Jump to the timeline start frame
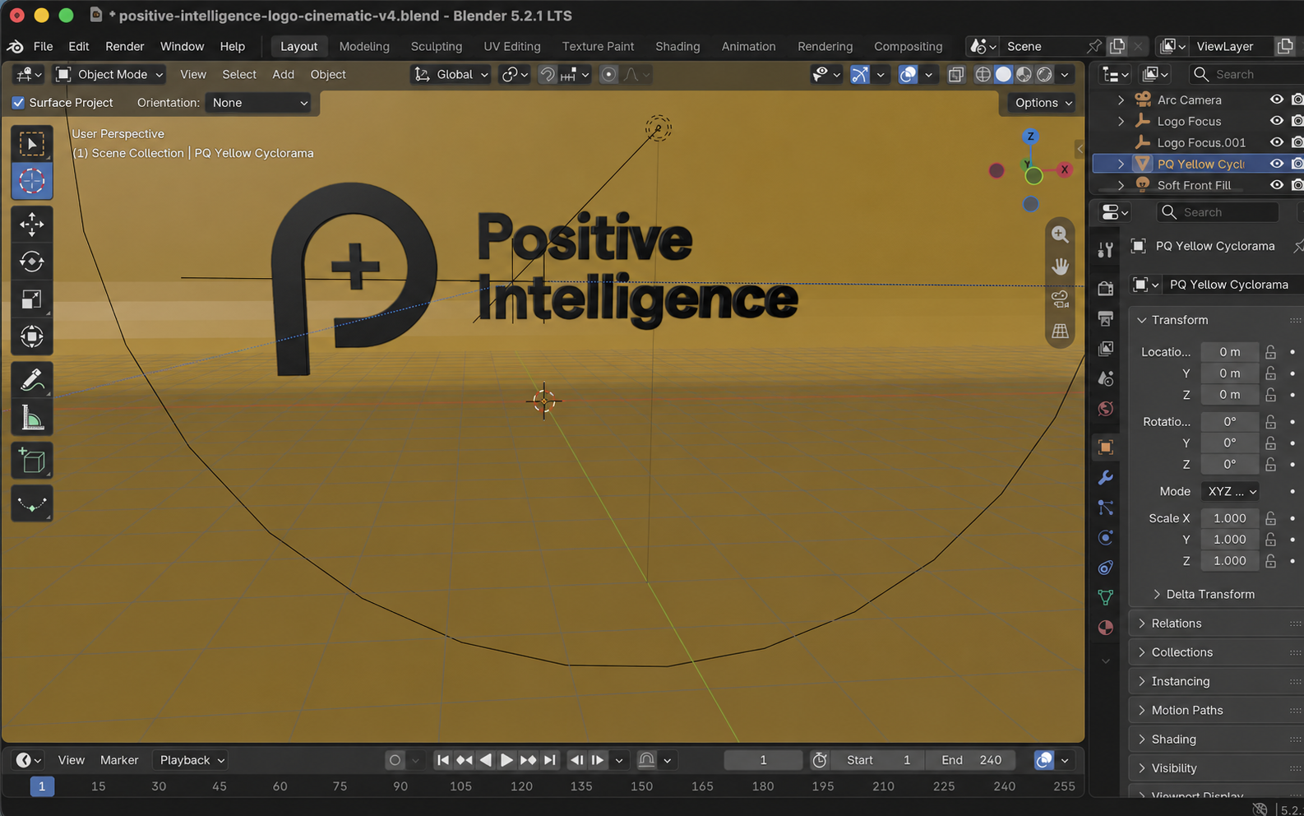Viewport: 1304px width, 816px height. click(x=443, y=760)
